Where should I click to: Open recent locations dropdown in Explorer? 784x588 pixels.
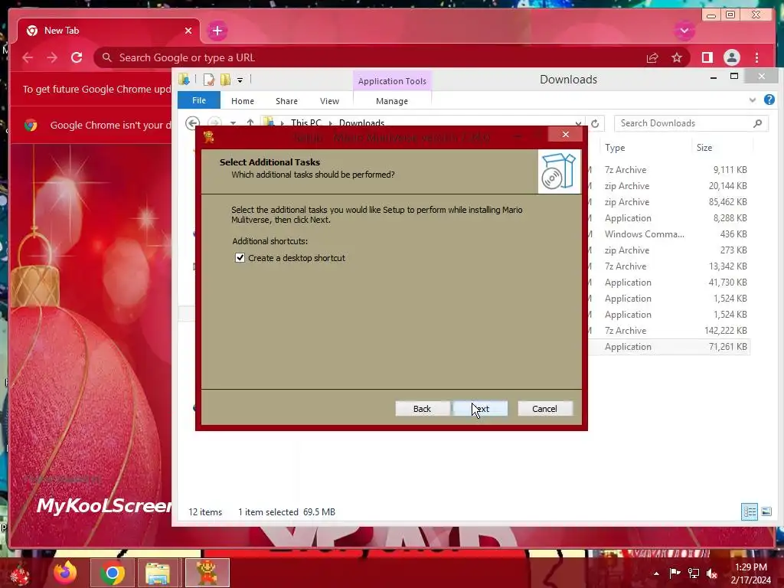[233, 123]
